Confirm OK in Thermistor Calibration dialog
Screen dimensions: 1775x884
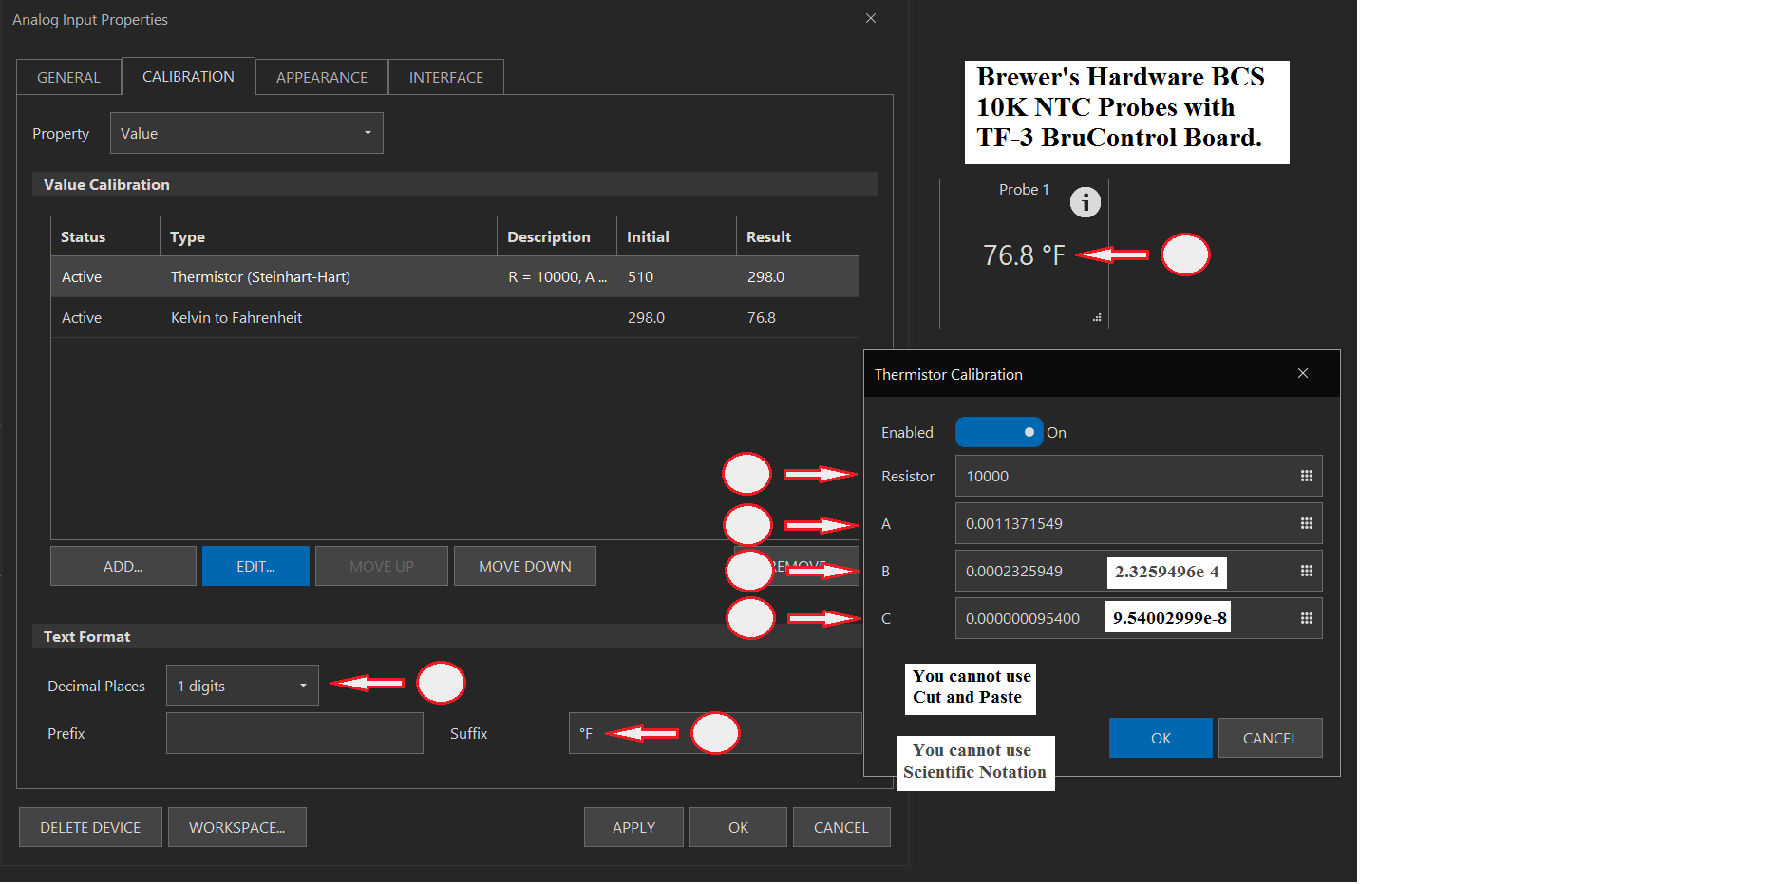tap(1161, 738)
